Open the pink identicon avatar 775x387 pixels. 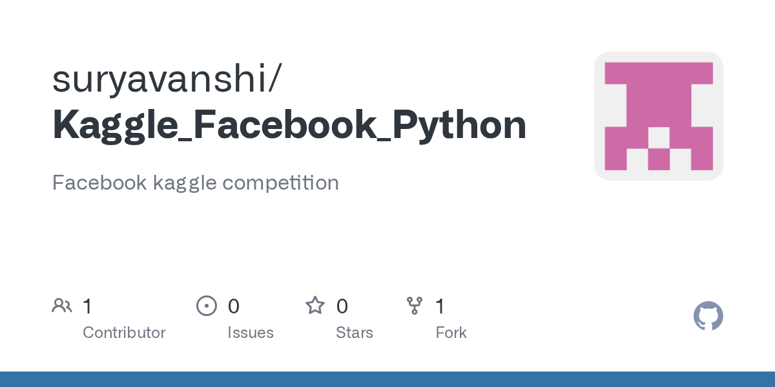[659, 116]
